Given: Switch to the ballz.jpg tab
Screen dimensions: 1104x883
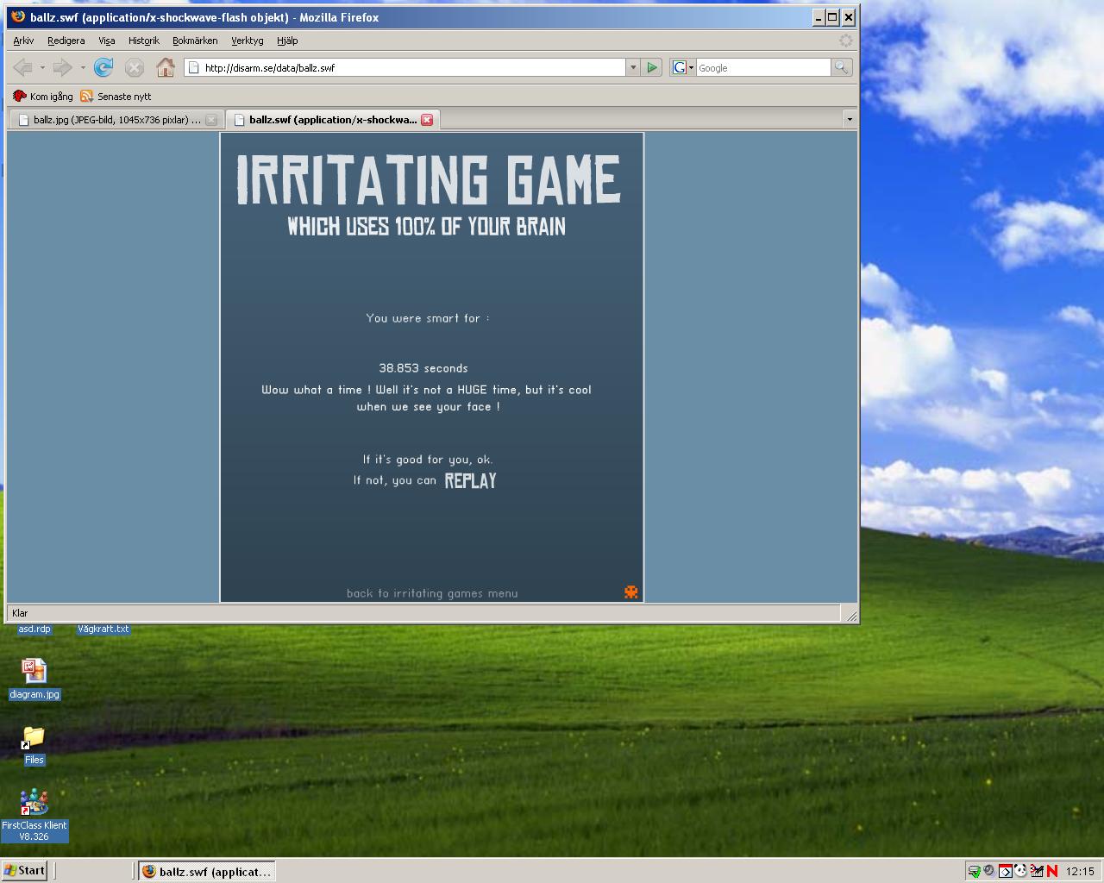Looking at the screenshot, I should point(116,120).
